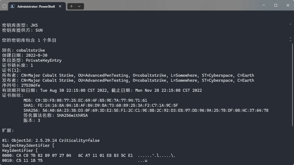Click the keystore provider SUN text
Viewport: 294px width, 165px height.
(x=39, y=30)
